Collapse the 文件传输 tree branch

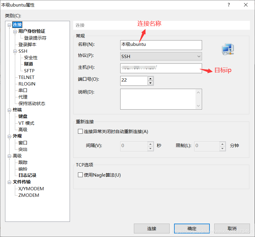[9, 182]
